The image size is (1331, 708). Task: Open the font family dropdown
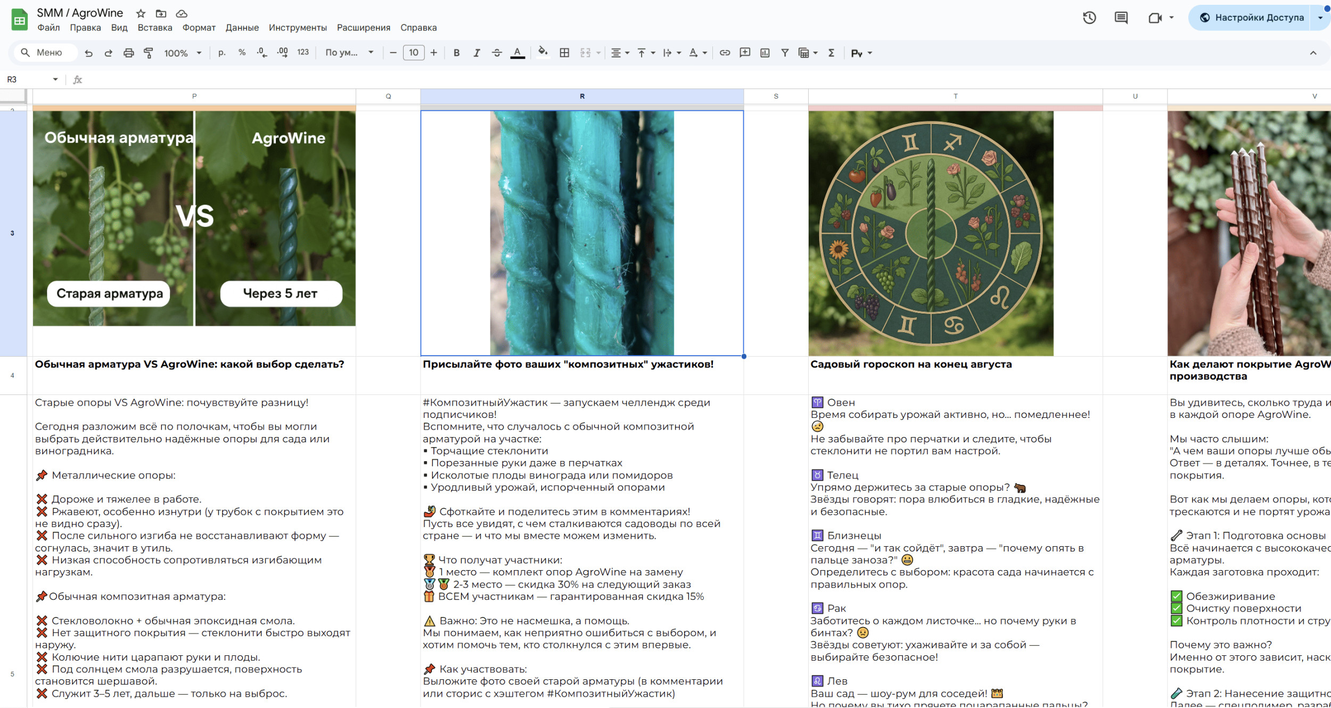[x=349, y=53]
